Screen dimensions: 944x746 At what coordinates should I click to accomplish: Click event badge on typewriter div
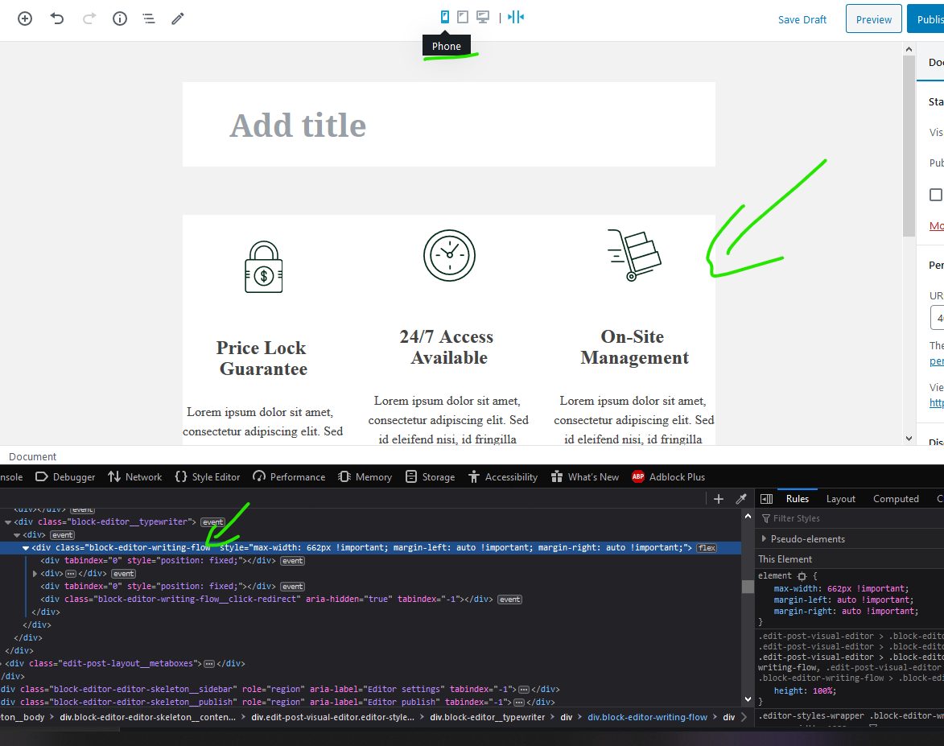pyautogui.click(x=212, y=522)
